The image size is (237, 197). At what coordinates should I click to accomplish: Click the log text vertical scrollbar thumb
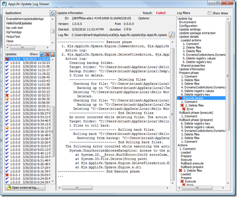coord(172,114)
